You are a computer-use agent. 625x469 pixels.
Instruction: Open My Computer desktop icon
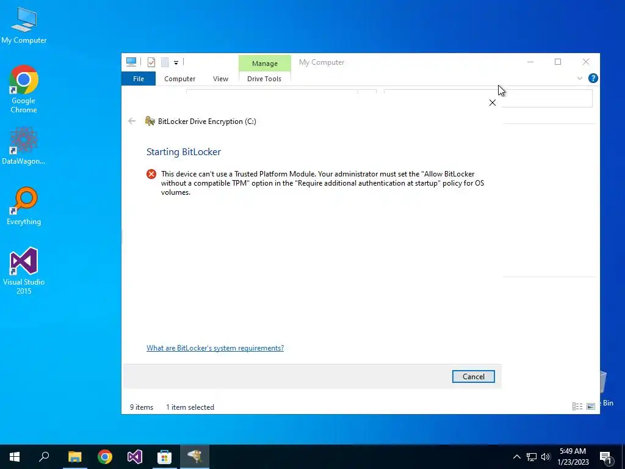coord(24,26)
